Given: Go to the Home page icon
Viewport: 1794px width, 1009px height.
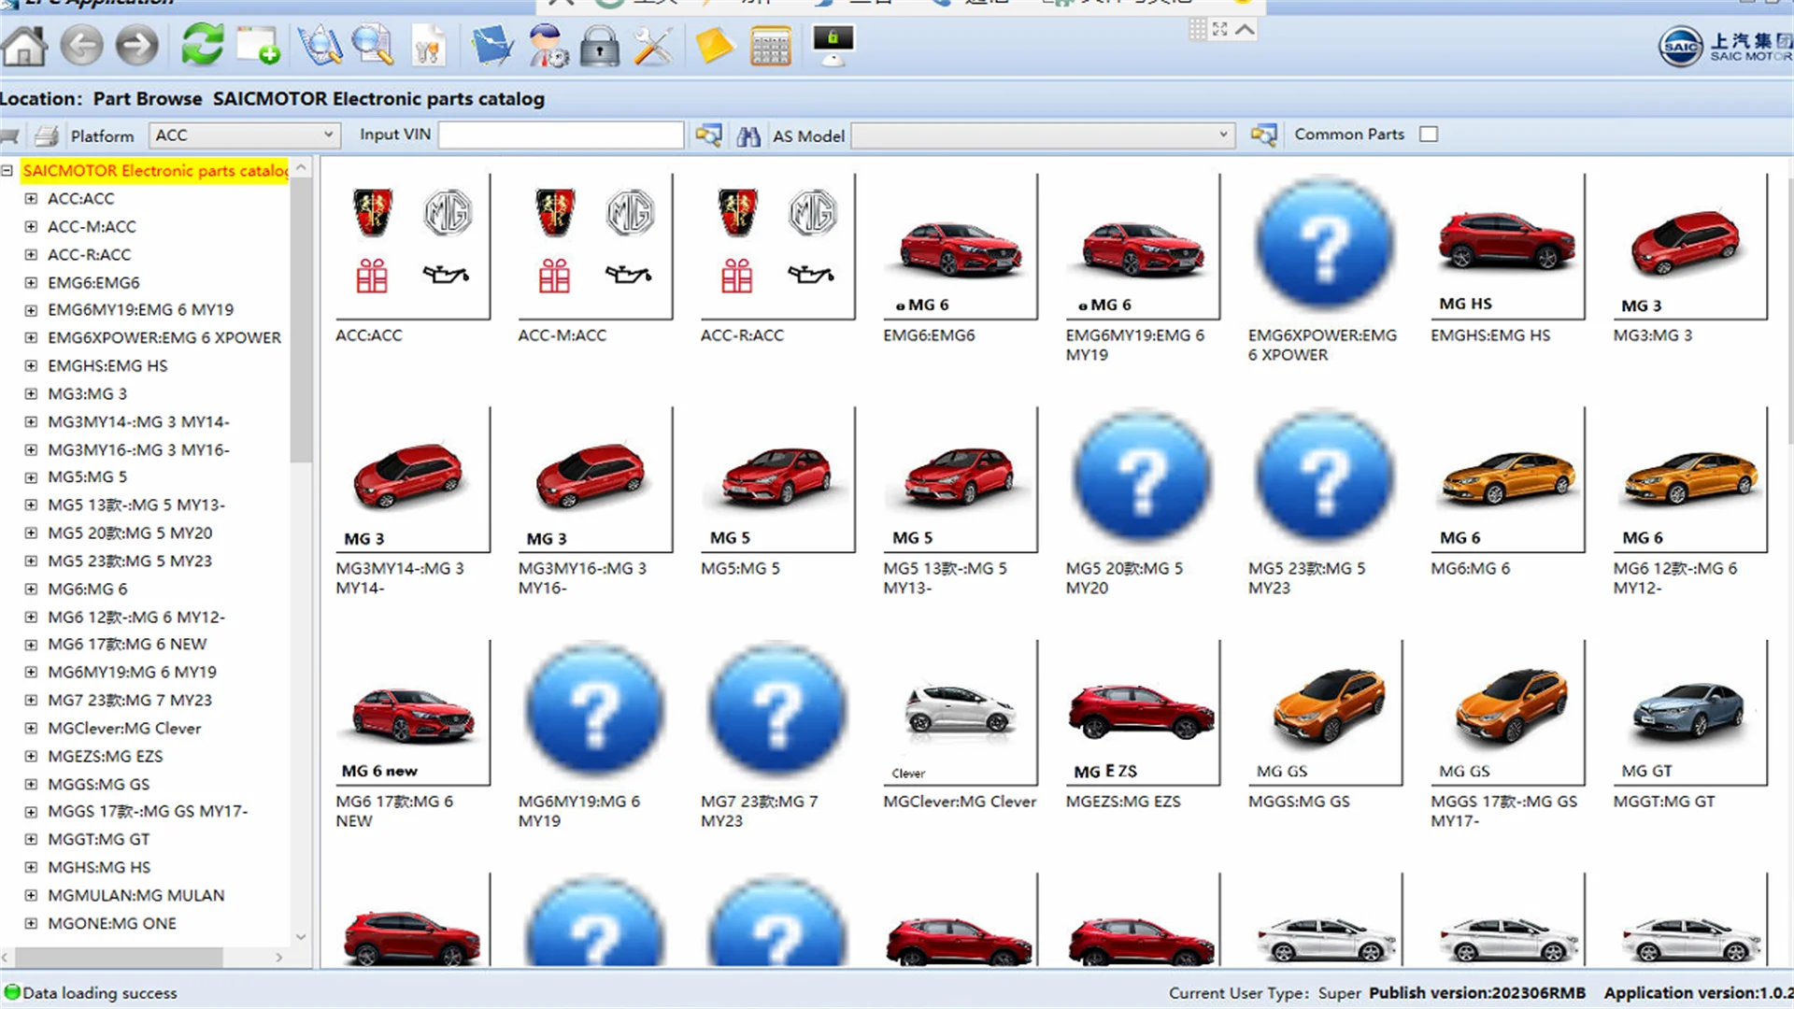Looking at the screenshot, I should tap(25, 45).
